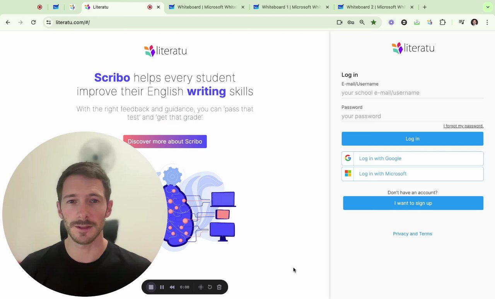Viewport: 495px width, 299px height.
Task: Click the green bookmark star
Action: 374,22
